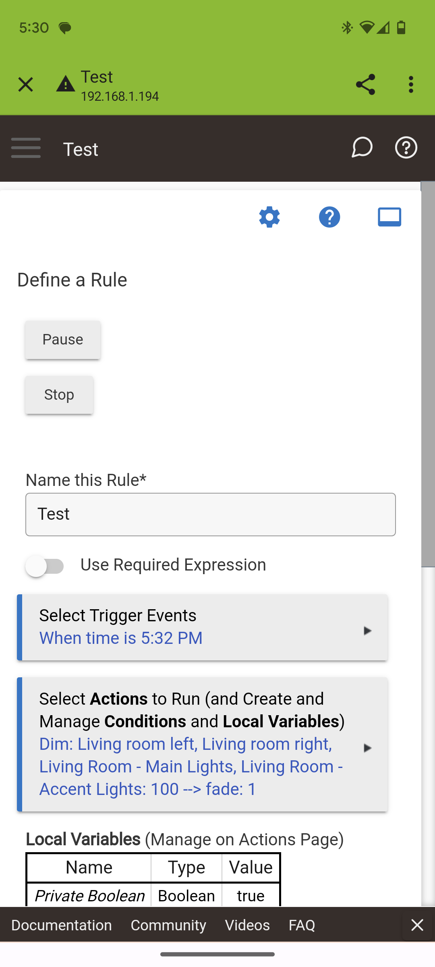This screenshot has height=967, width=435.
Task: Dismiss the bottom footer bar
Action: [x=417, y=925]
